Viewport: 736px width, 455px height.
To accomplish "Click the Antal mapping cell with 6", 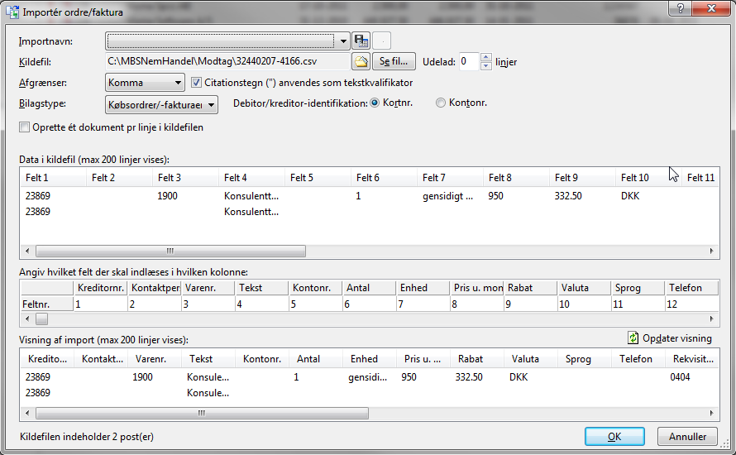I will coord(370,304).
